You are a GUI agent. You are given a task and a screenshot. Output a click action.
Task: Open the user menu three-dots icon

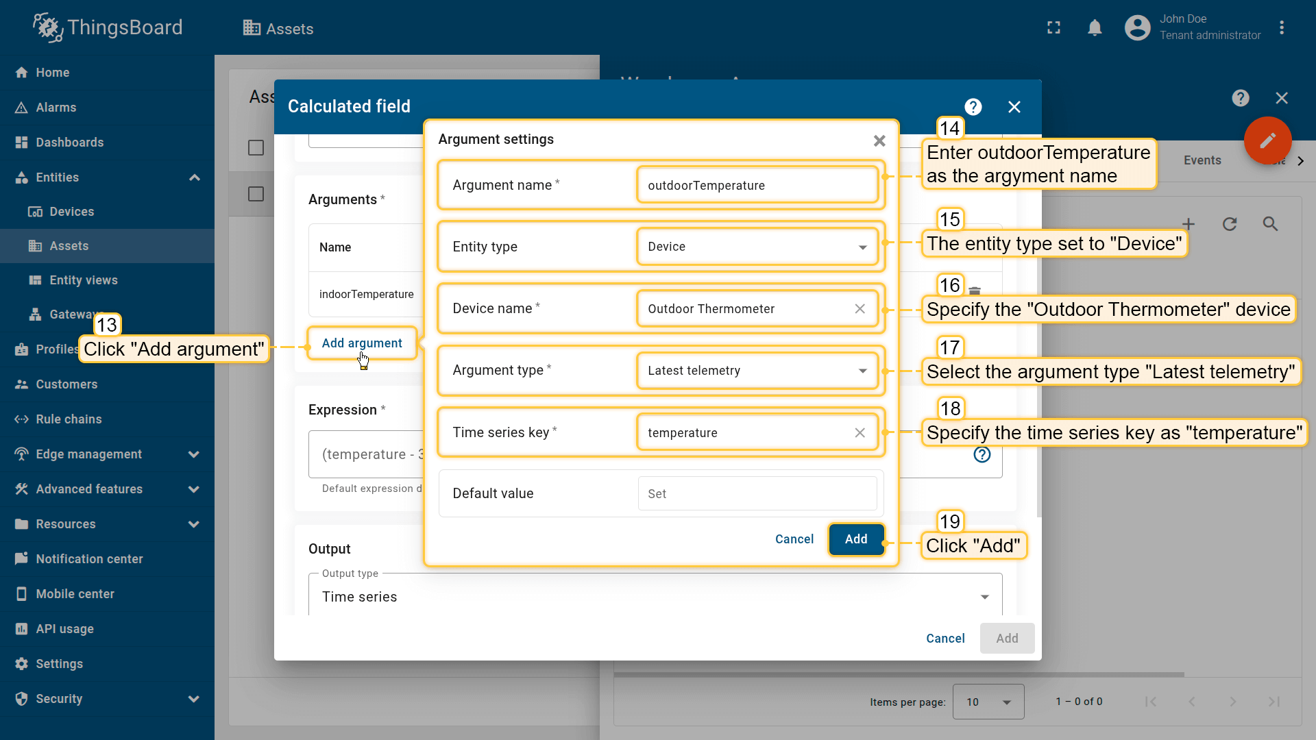pyautogui.click(x=1281, y=28)
